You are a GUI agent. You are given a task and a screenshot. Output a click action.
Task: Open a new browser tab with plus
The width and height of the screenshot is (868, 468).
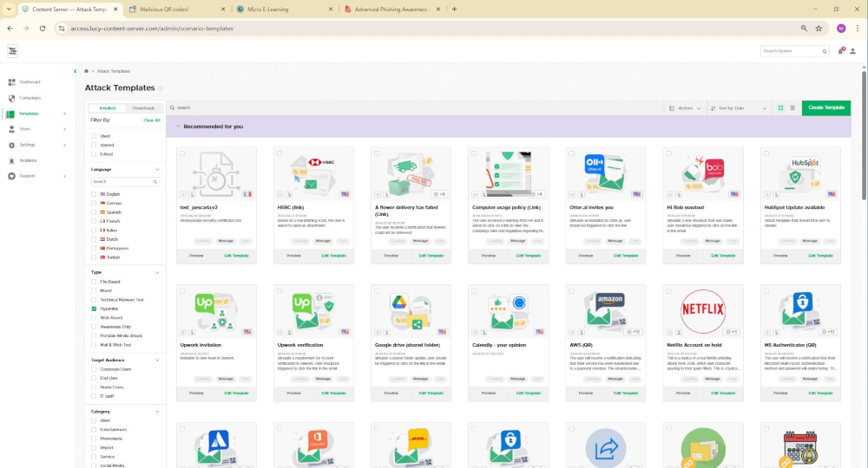click(455, 9)
